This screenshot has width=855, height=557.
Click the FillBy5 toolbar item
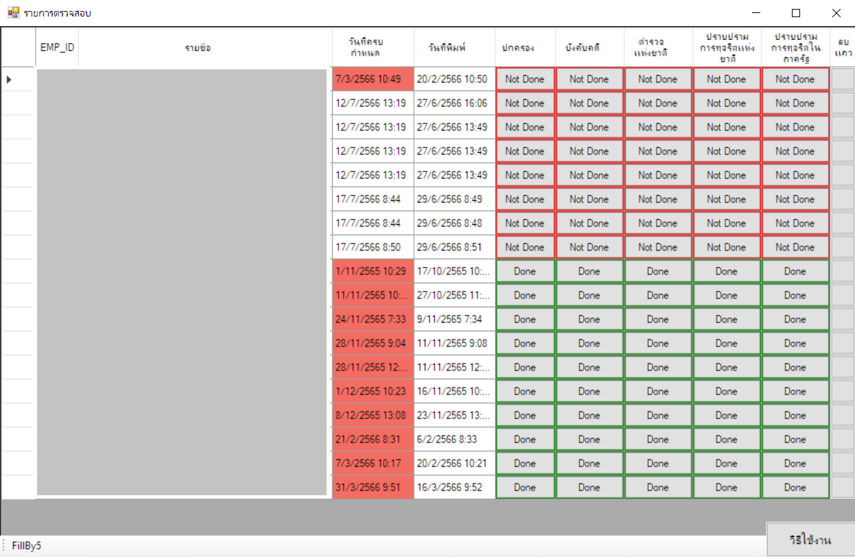pyautogui.click(x=27, y=545)
